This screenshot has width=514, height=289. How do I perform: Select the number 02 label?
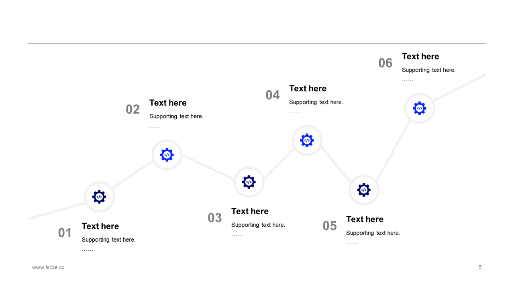[x=133, y=110]
